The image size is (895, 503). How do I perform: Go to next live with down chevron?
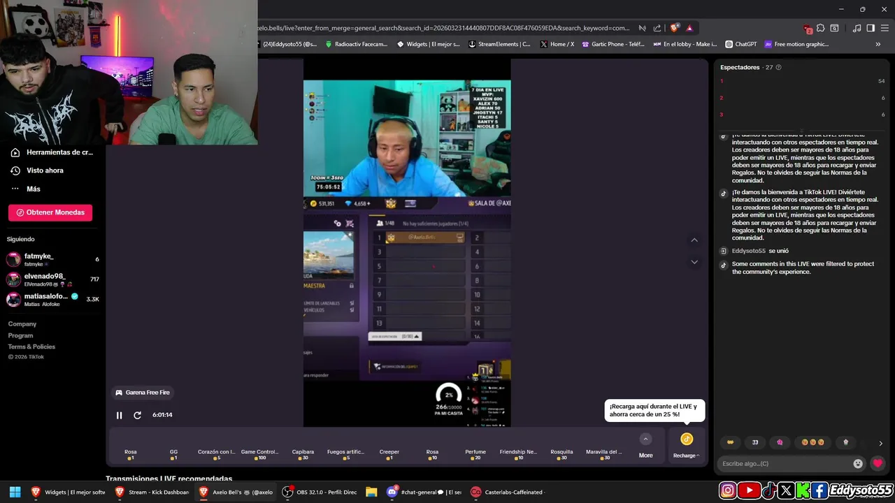694,262
